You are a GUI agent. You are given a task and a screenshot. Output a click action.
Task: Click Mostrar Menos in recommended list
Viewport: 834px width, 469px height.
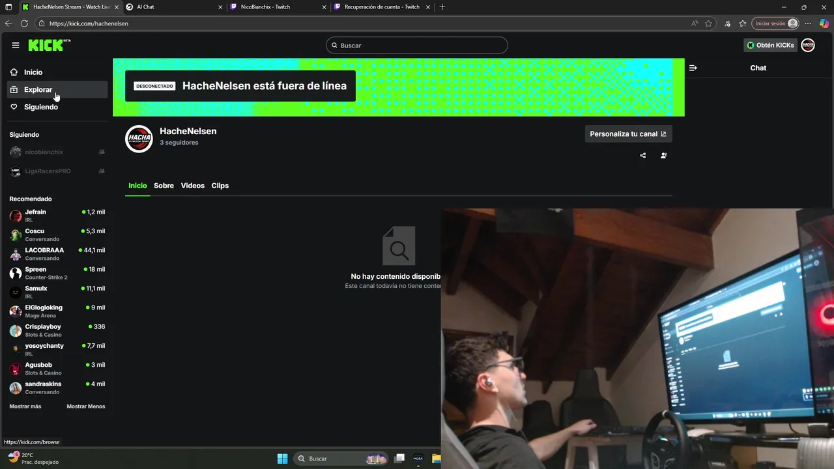point(86,406)
